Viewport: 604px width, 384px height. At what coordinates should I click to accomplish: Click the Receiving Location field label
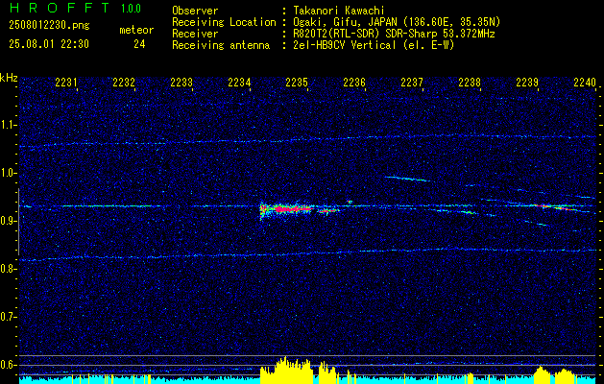click(224, 22)
